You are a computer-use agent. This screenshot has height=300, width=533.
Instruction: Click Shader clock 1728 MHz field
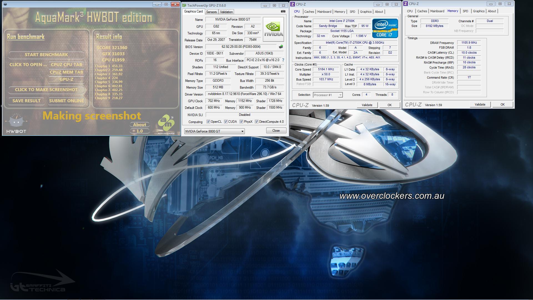coord(275,101)
